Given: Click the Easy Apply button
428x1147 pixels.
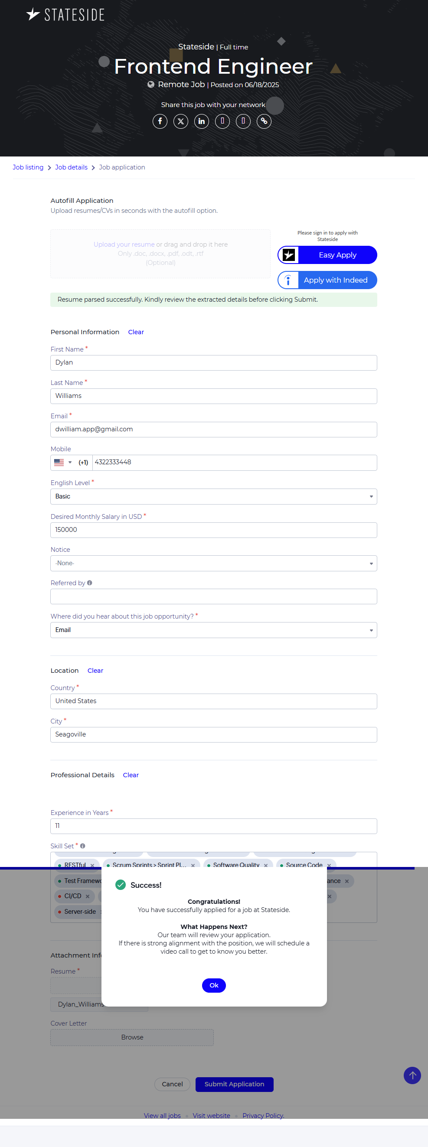Looking at the screenshot, I should point(327,255).
